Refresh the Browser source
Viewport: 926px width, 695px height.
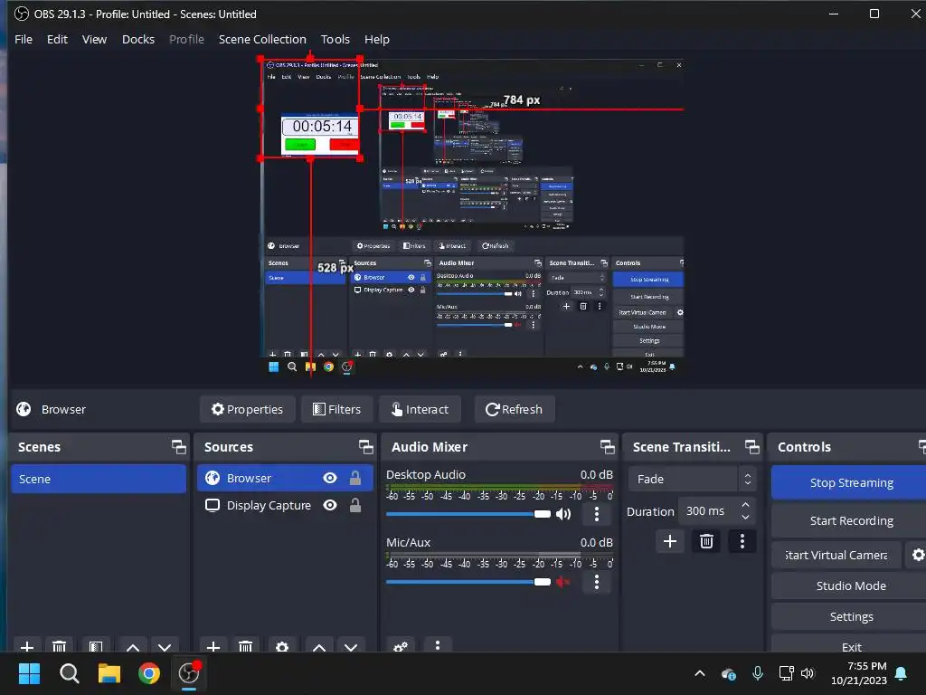[x=515, y=409]
